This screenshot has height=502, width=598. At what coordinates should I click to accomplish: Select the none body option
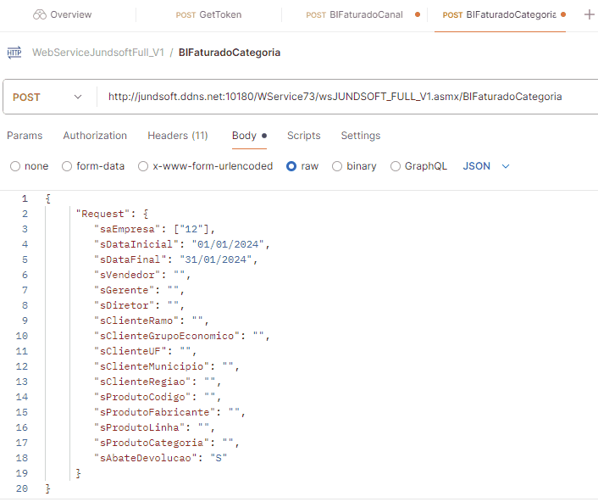pyautogui.click(x=15, y=166)
